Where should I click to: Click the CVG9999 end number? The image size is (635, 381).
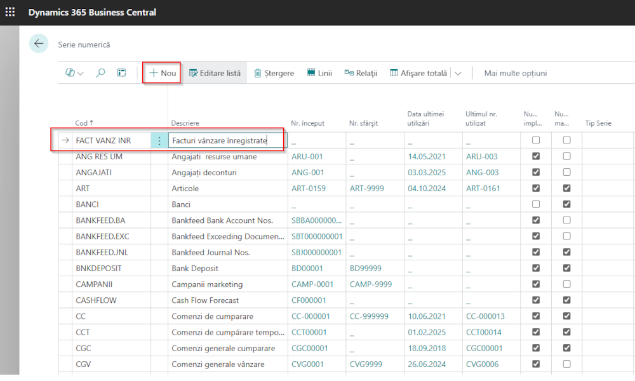pyautogui.click(x=366, y=364)
